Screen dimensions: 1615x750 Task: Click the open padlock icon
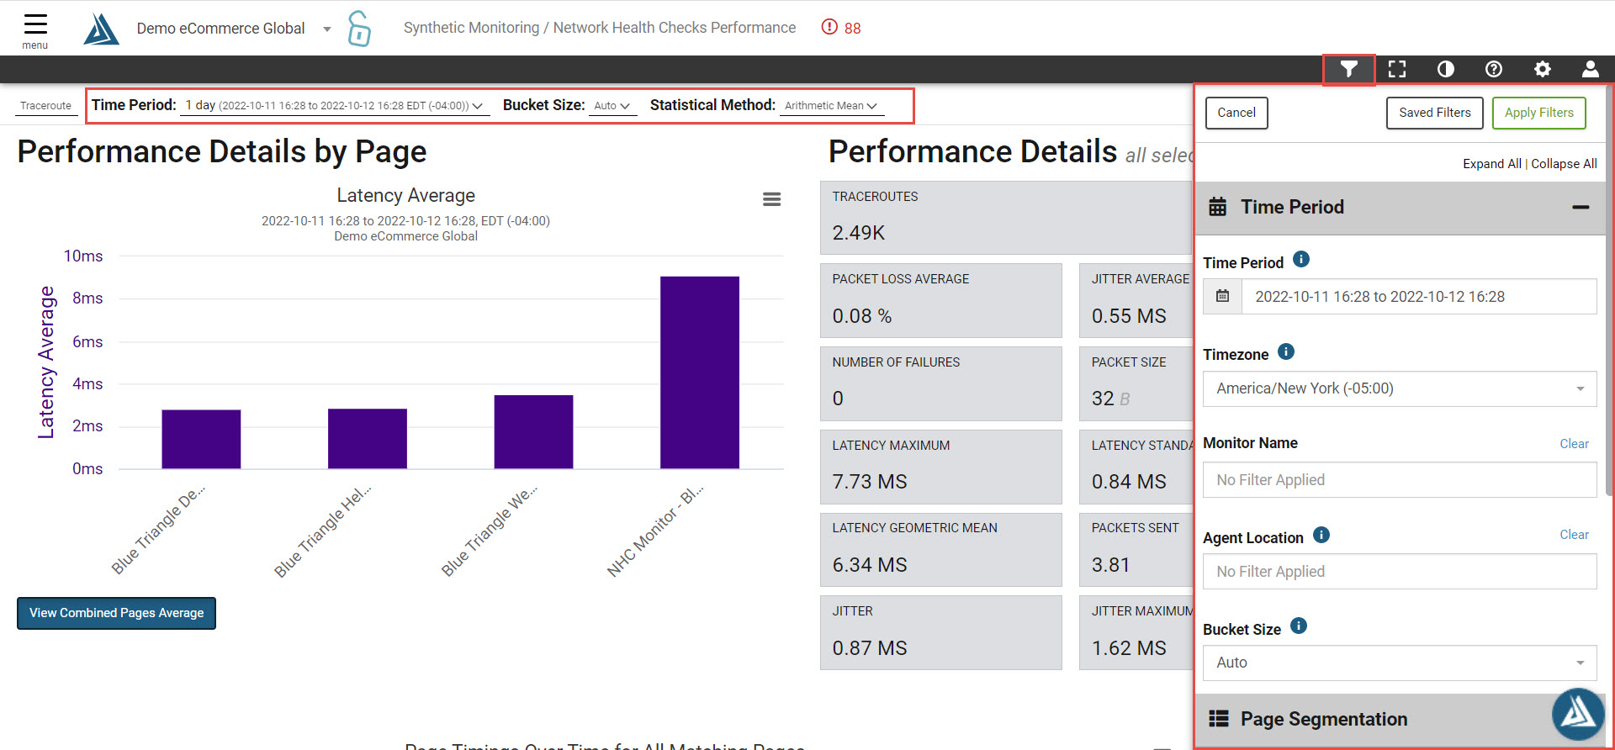click(x=359, y=29)
